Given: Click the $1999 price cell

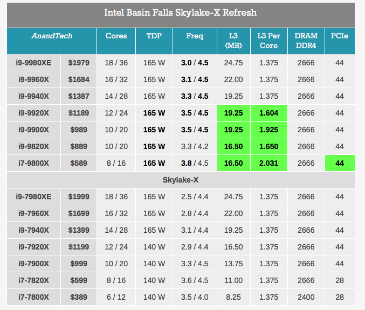Looking at the screenshot, I should (x=79, y=197).
